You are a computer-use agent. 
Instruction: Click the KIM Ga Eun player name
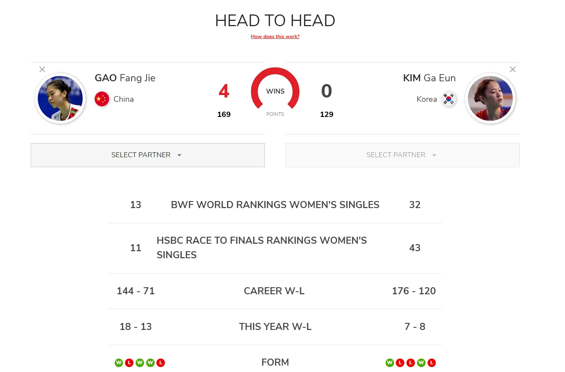(429, 78)
